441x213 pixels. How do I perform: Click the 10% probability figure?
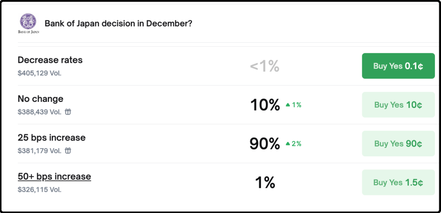265,105
